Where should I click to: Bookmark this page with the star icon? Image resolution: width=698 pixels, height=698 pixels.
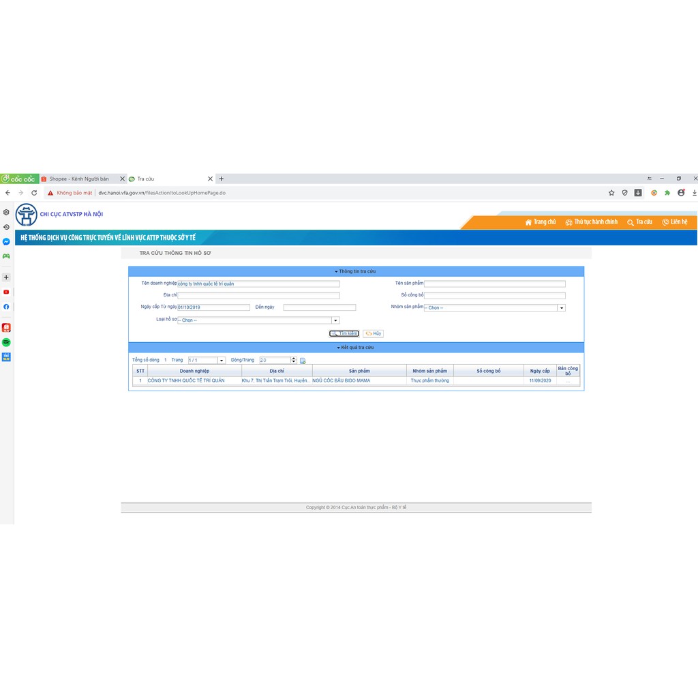[x=611, y=193]
